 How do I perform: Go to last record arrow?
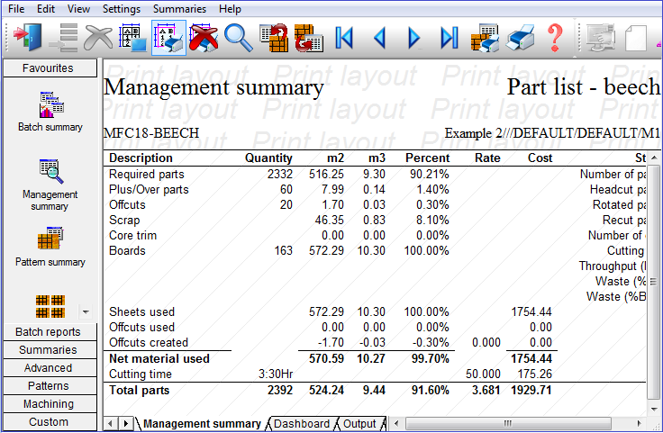pyautogui.click(x=449, y=38)
